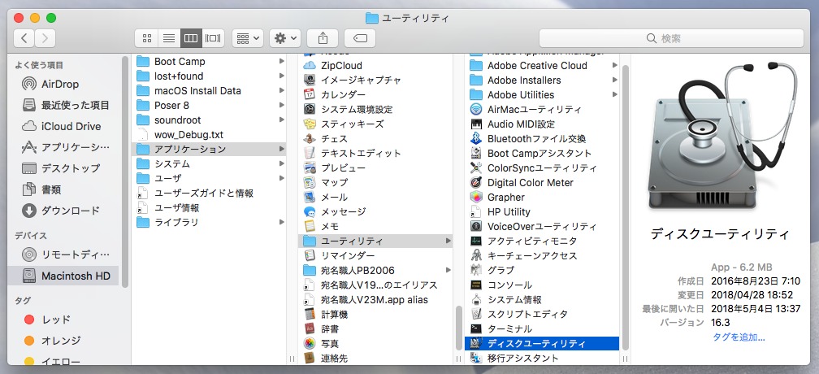This screenshot has height=374, width=819.
Task: Expand the soundroot folder arrow
Action: 281,120
